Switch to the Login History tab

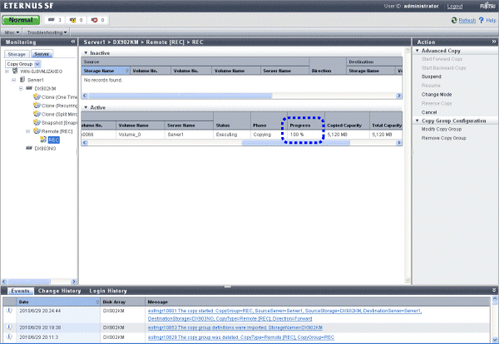108,291
